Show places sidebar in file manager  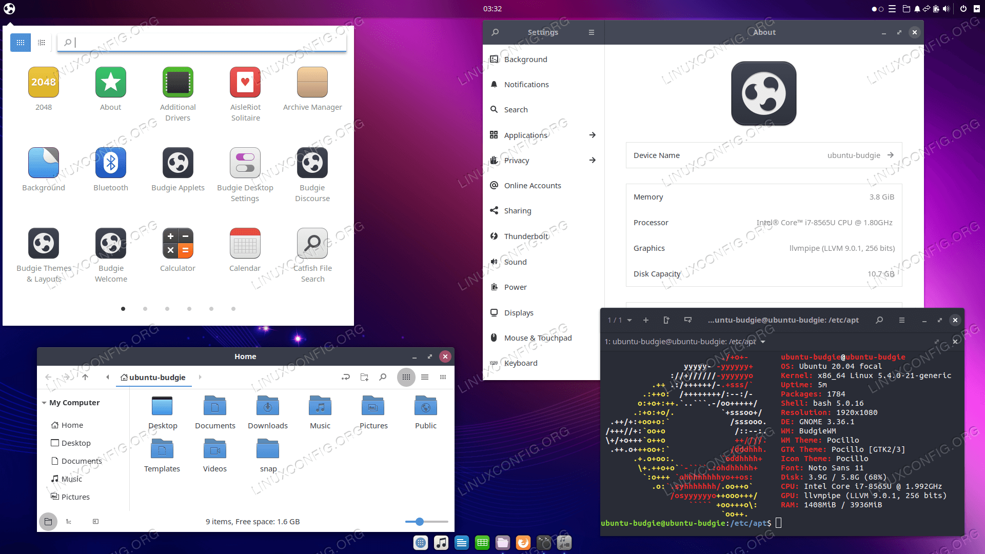coord(48,522)
